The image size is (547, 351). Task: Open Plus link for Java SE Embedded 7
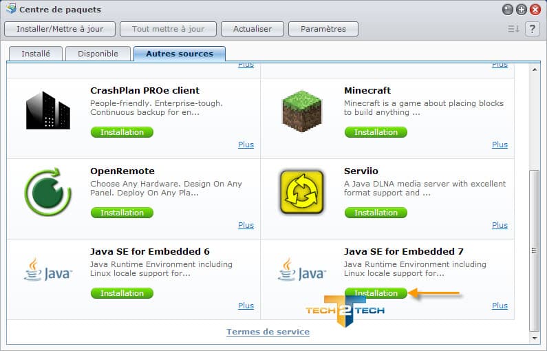click(x=500, y=306)
